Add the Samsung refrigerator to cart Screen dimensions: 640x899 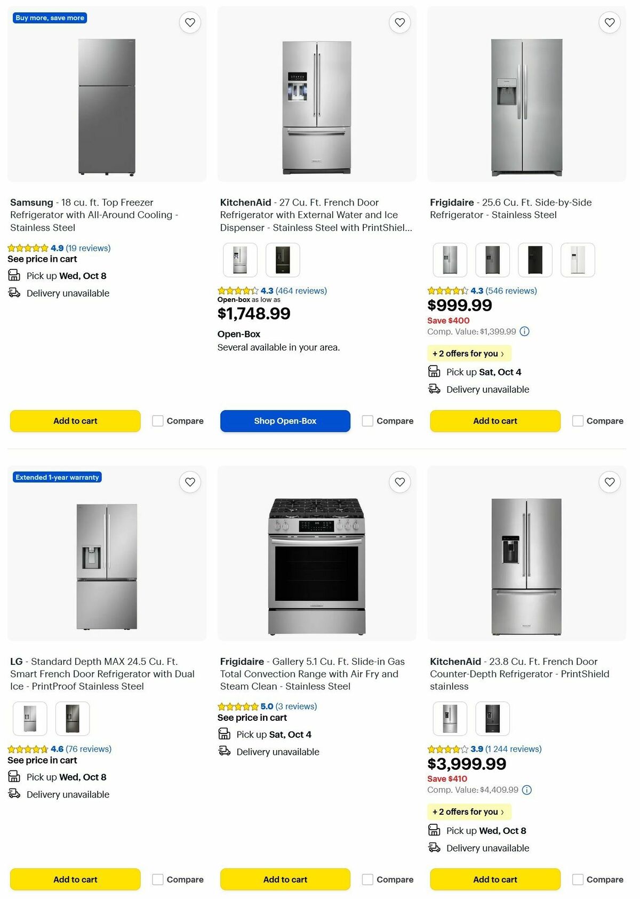click(x=75, y=421)
